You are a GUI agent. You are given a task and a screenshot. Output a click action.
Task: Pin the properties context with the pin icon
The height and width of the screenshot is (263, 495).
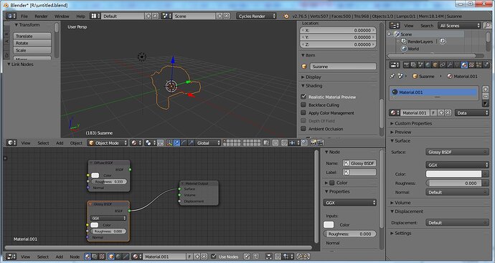pos(392,76)
